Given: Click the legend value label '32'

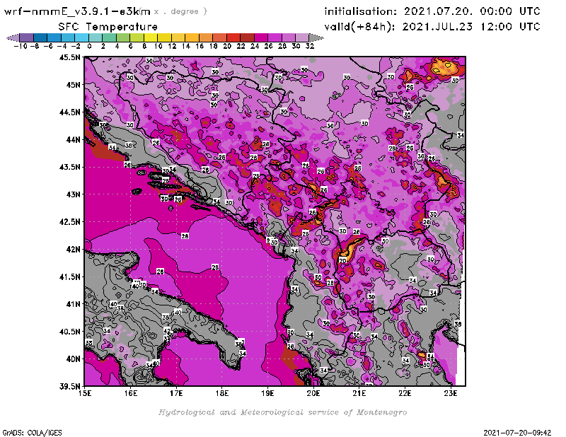Looking at the screenshot, I should click(310, 46).
